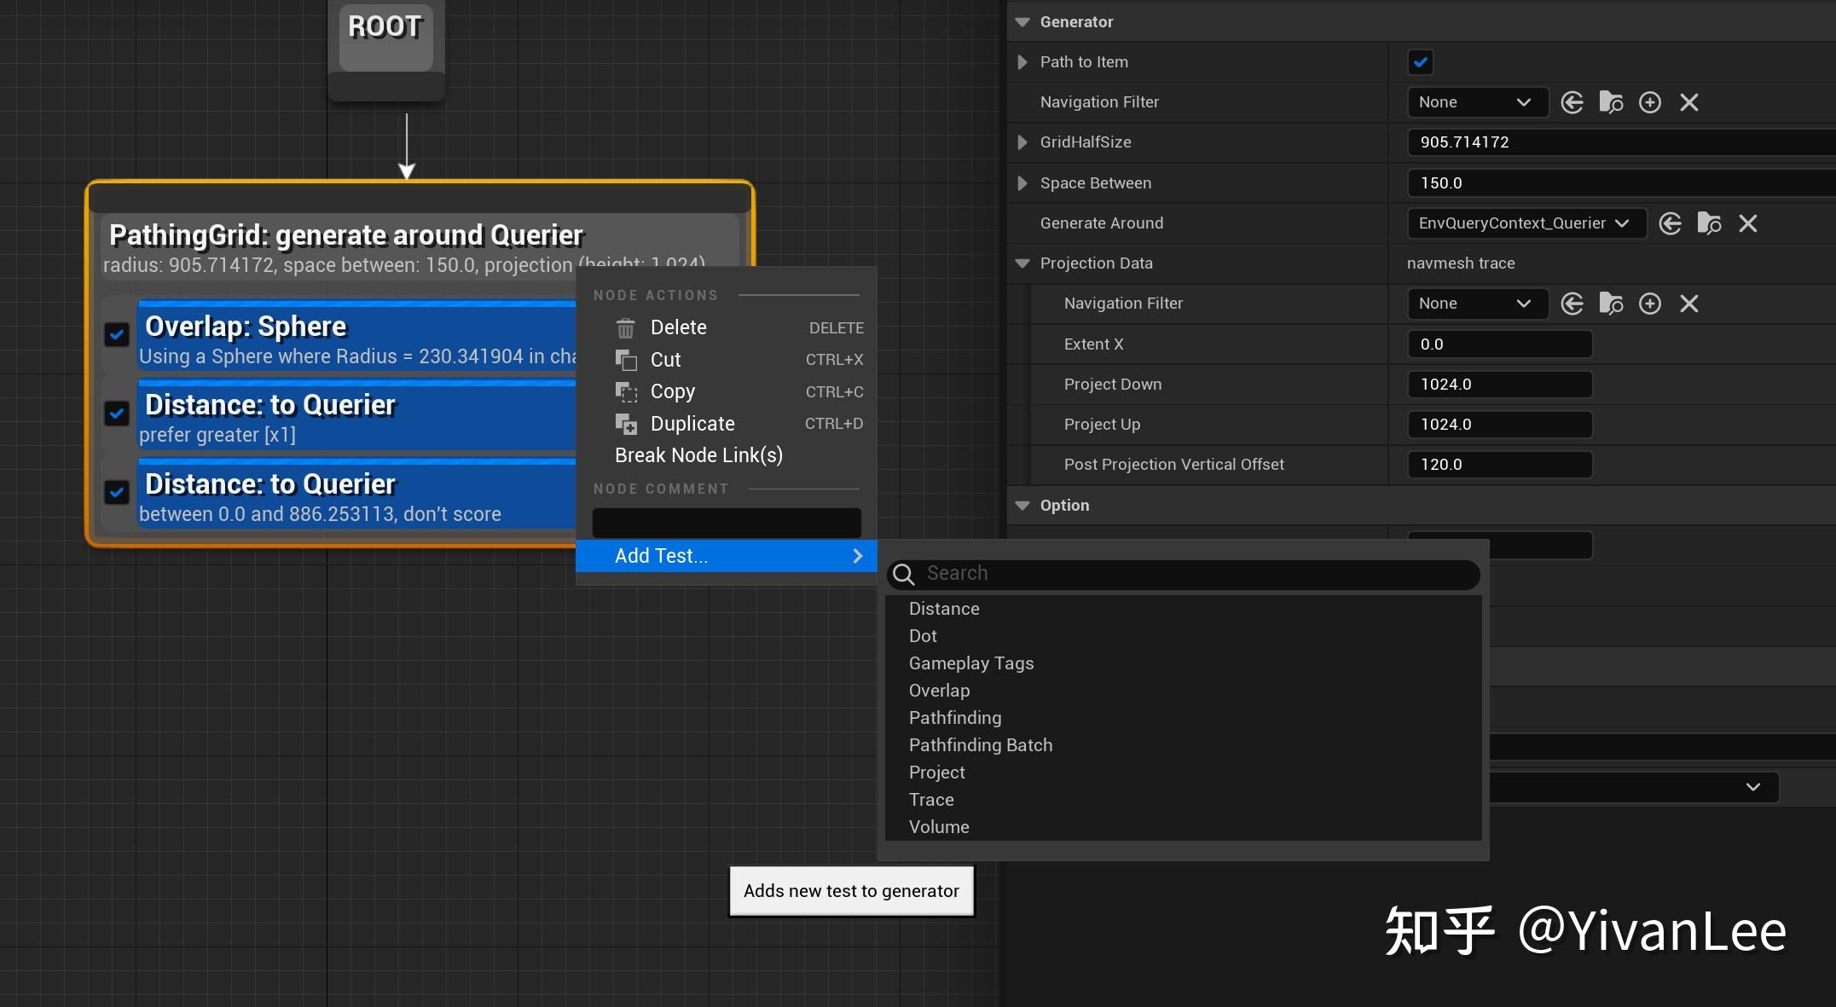Click the plus icon in the Projection Data Navigation Filter row

[x=1650, y=304]
